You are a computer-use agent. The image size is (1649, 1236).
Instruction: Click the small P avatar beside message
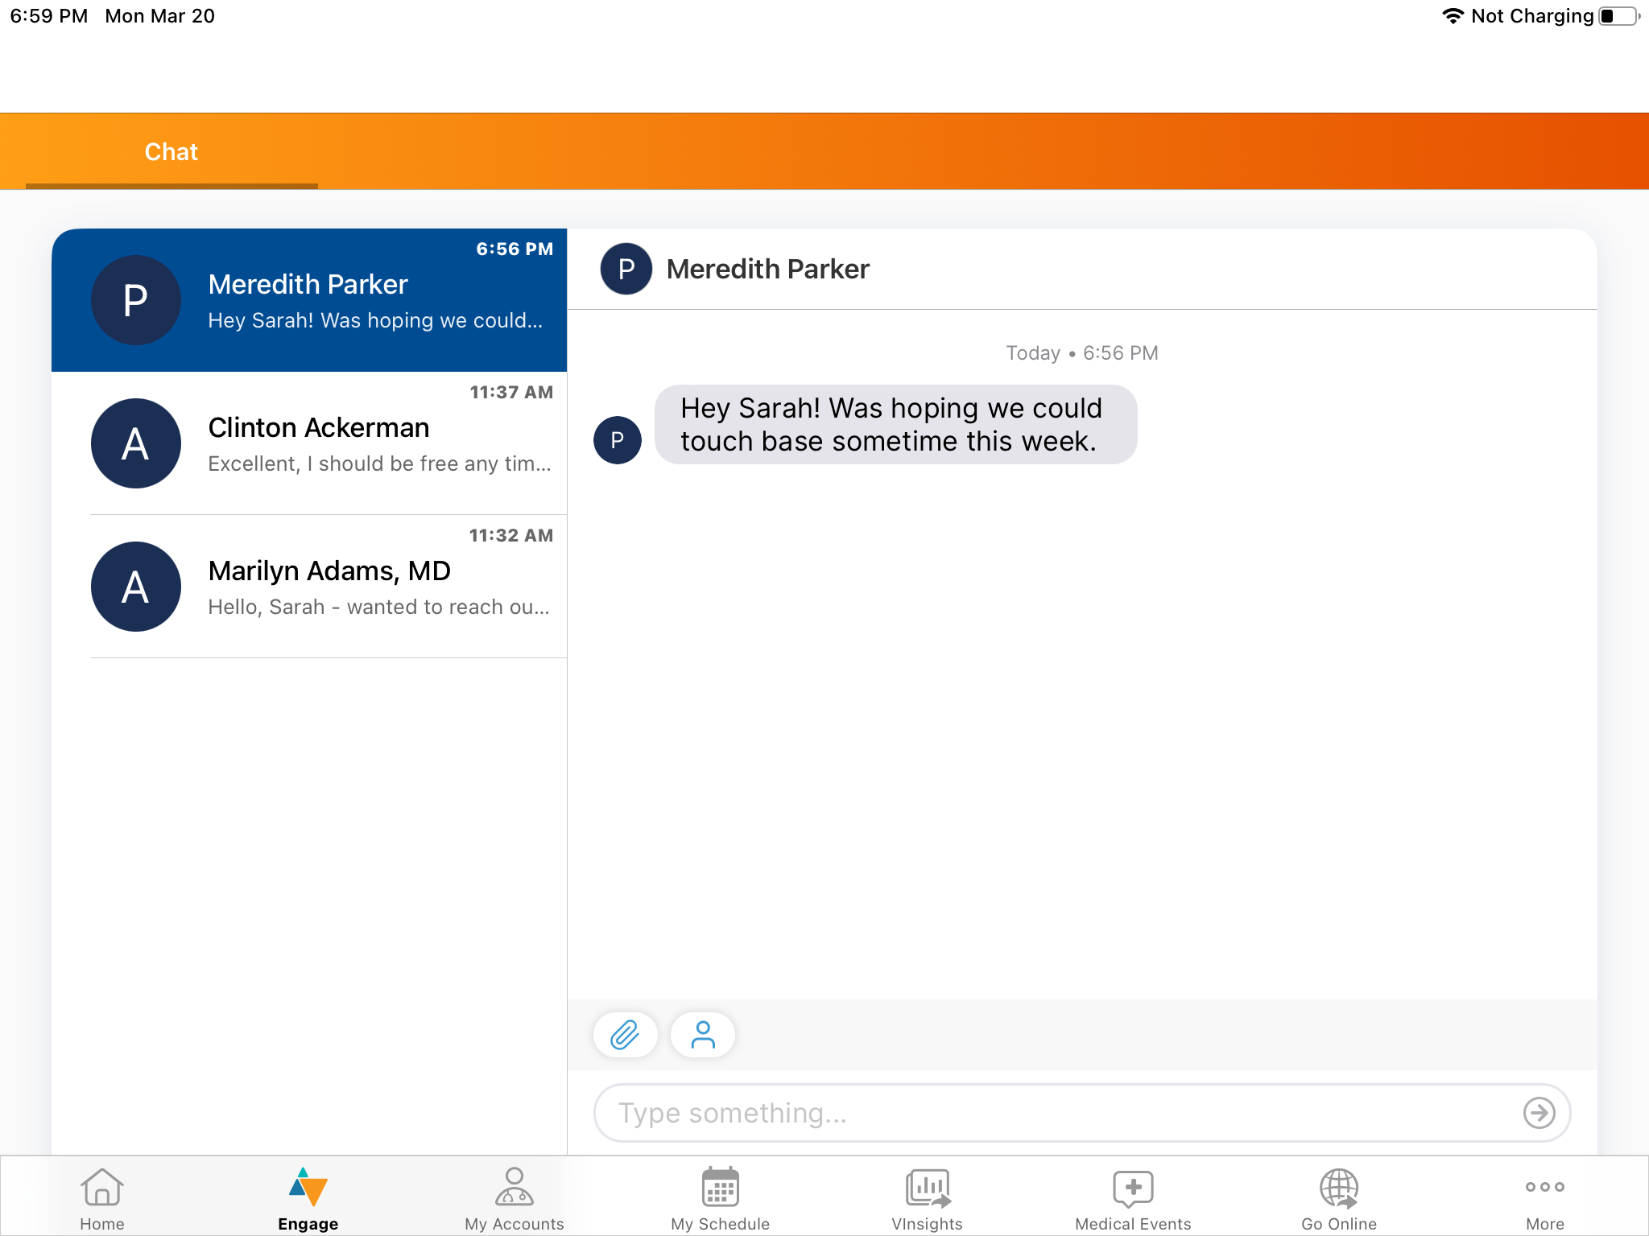pyautogui.click(x=617, y=440)
